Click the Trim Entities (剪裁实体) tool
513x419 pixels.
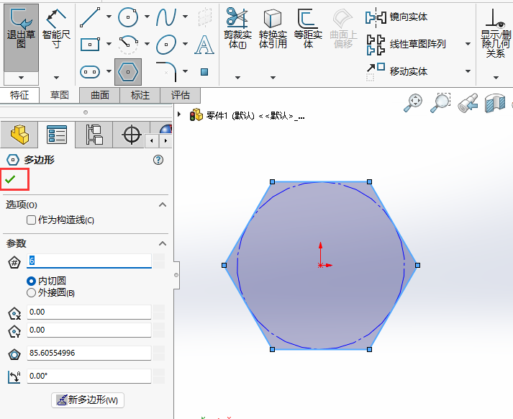click(x=237, y=27)
